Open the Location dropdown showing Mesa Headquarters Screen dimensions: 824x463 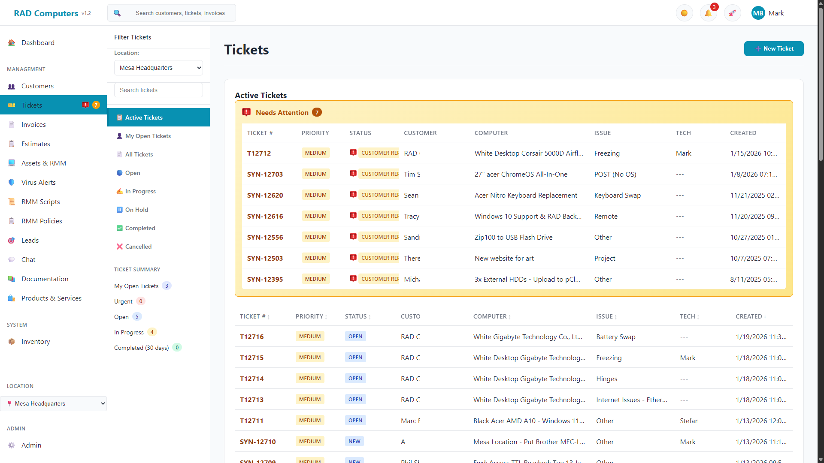(158, 67)
